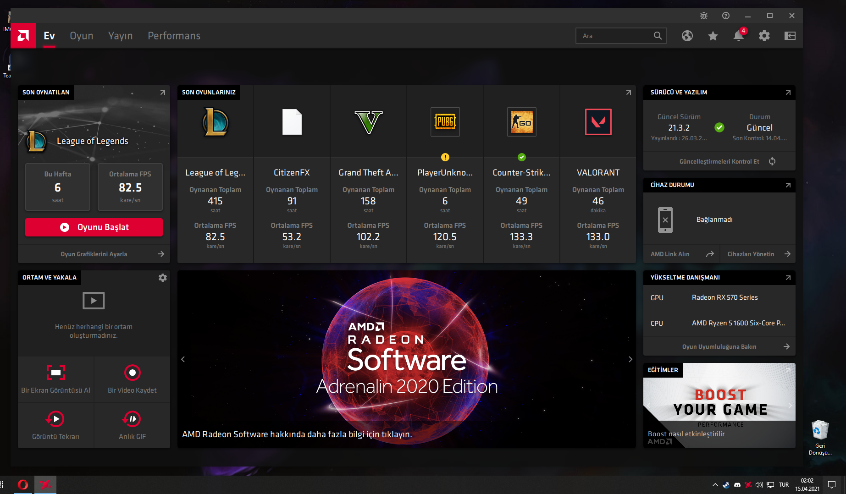Click the Ortalama FPS 82.5 tile

click(130, 187)
